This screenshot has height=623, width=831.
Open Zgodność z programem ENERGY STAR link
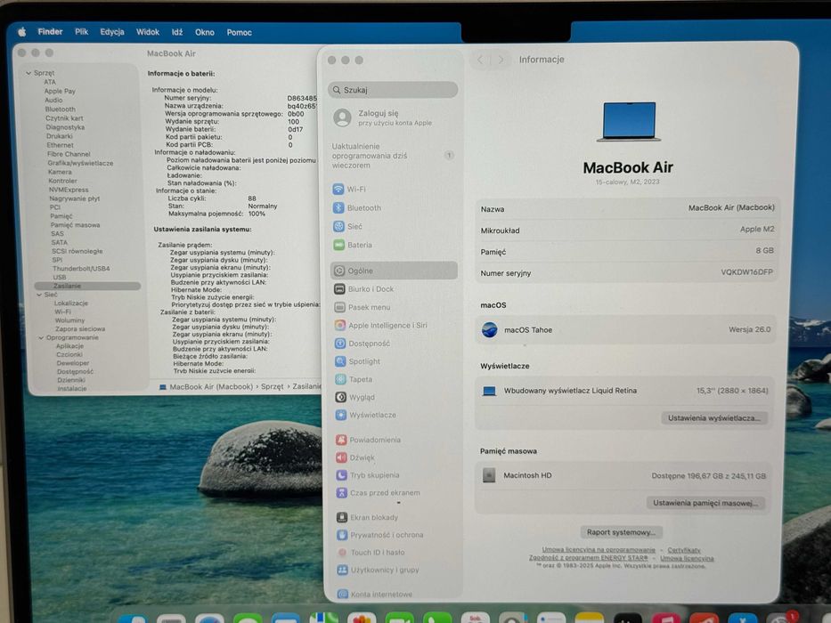tap(588, 558)
